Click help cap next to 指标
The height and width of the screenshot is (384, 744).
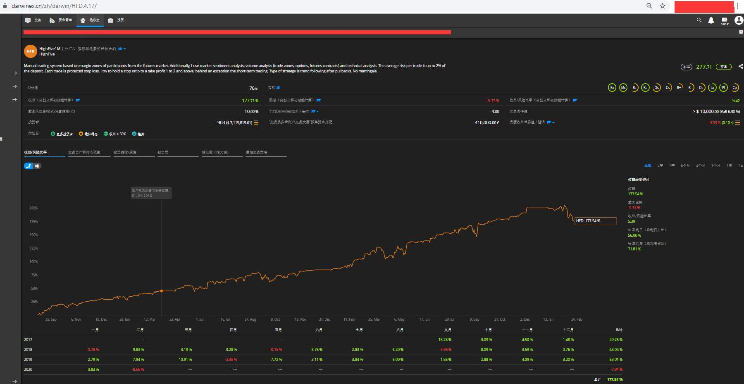pyautogui.click(x=279, y=88)
